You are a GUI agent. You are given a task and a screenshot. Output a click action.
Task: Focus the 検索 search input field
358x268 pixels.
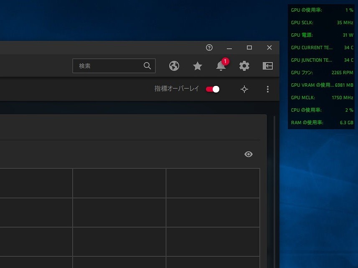click(x=109, y=66)
